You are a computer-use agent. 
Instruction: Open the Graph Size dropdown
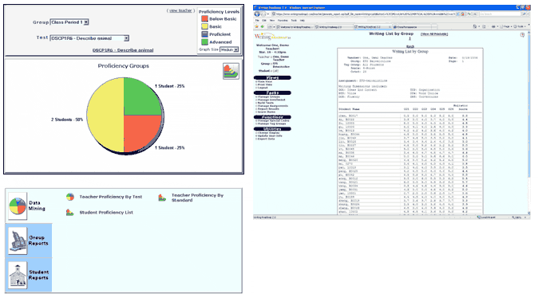point(229,49)
